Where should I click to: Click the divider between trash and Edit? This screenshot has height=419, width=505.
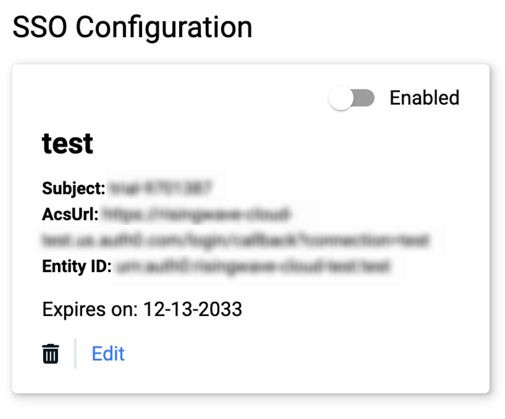[75, 353]
